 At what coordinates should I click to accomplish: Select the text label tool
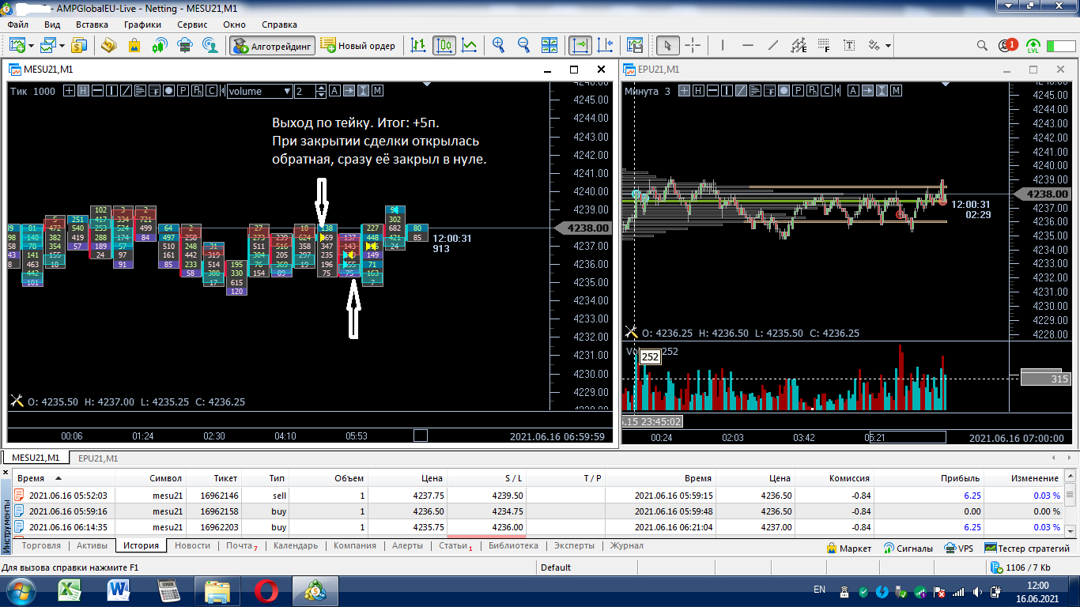point(849,45)
